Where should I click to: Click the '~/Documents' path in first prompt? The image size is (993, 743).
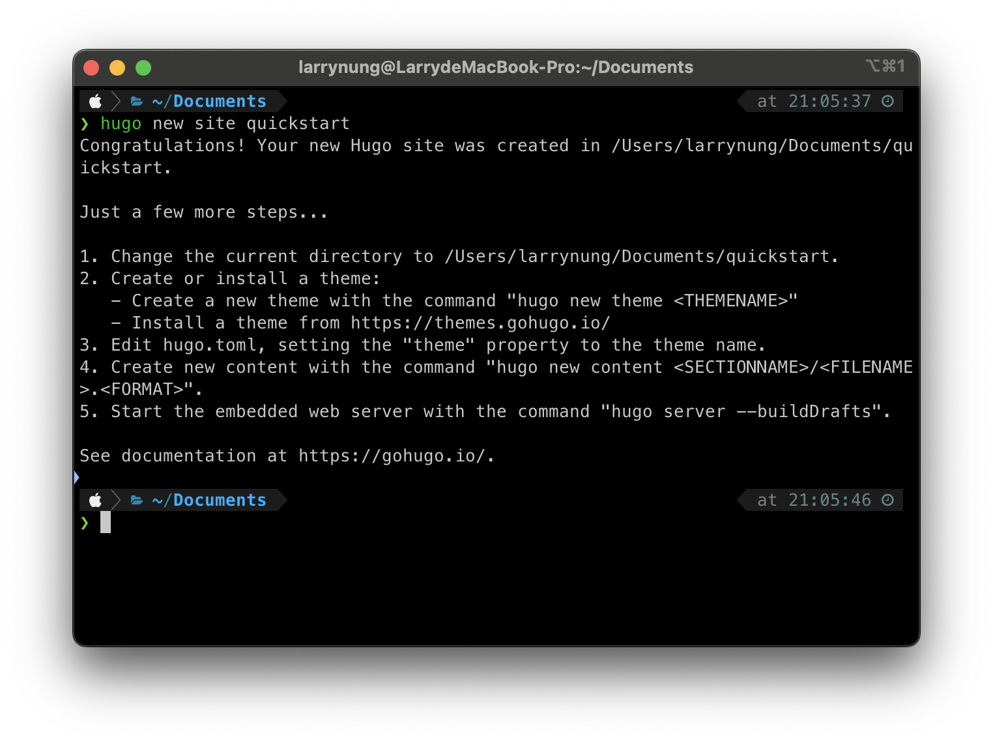click(209, 101)
